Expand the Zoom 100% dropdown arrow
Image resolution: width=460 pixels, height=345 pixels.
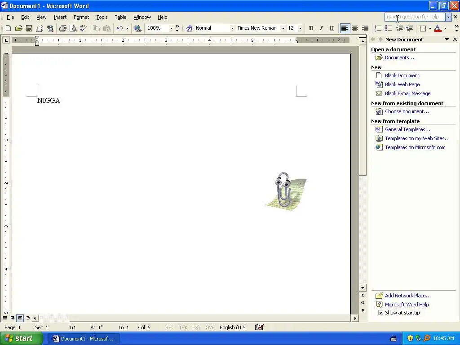[171, 28]
